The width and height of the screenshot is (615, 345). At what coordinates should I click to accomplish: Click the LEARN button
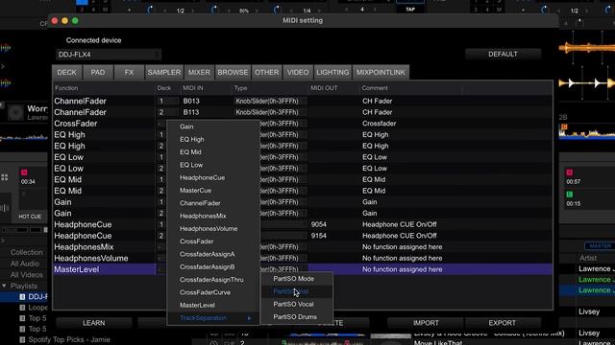click(x=94, y=323)
